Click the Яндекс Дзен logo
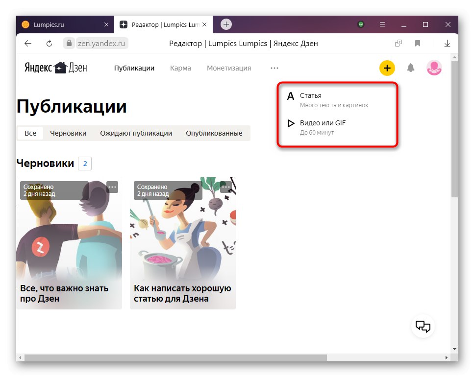 click(55, 68)
